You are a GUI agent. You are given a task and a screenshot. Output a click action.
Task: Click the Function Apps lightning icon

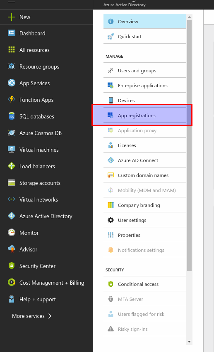point(12,99)
